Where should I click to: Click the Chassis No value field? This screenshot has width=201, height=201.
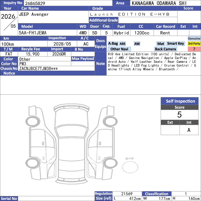point(56,68)
